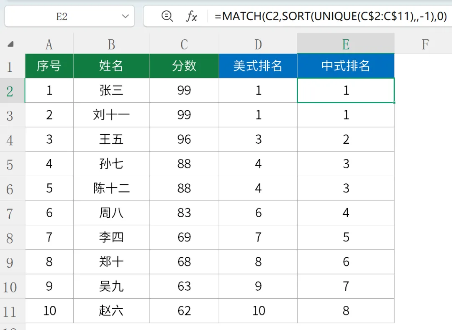This screenshot has height=330, width=452.
Task: Click 周八's 中式排名 cell showing 4
Action: 346,213
